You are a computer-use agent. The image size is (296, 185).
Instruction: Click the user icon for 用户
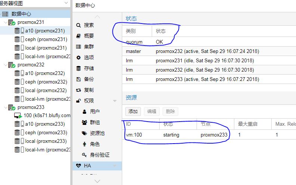tap(84, 112)
